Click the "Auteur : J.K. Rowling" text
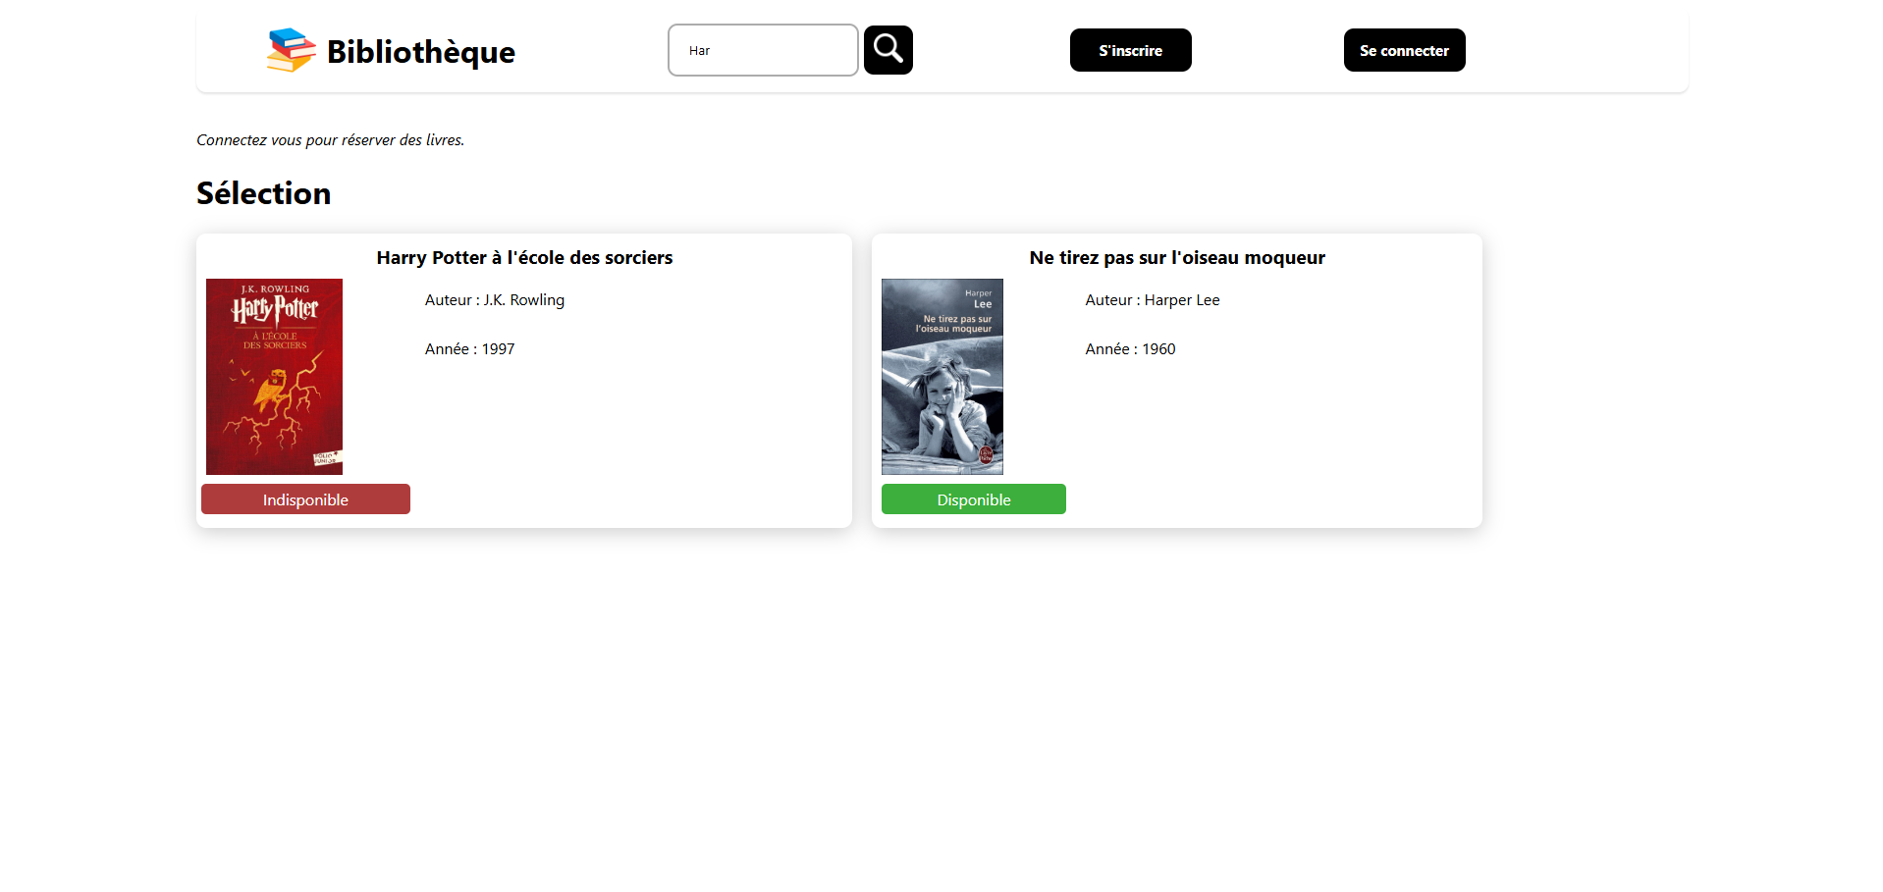1883x892 pixels. pyautogui.click(x=494, y=300)
